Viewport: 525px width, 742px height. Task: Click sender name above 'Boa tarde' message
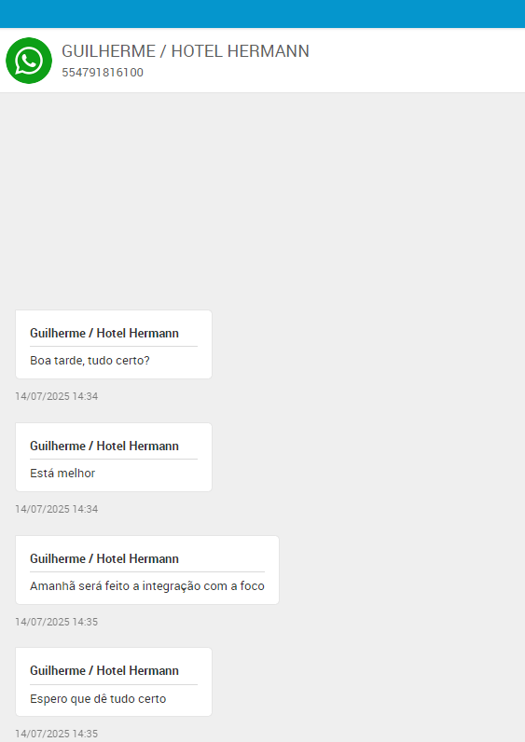104,333
